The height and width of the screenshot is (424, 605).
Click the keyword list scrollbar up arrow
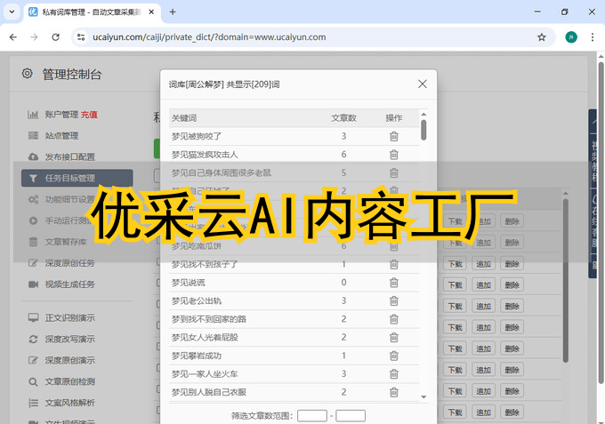(423, 115)
